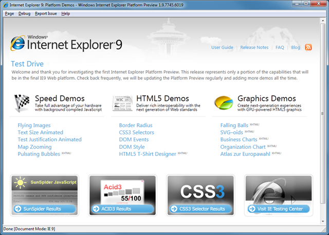
Task: Click the arrow icon on SunSpider Results
Action: [x=18, y=209]
